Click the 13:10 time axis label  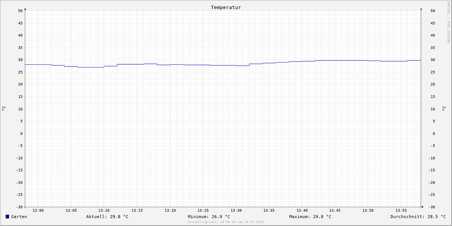pos(104,210)
